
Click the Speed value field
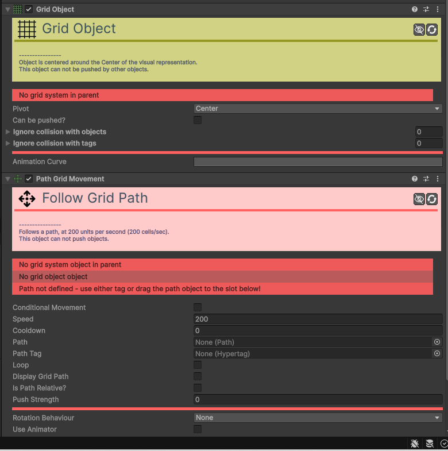tap(318, 319)
